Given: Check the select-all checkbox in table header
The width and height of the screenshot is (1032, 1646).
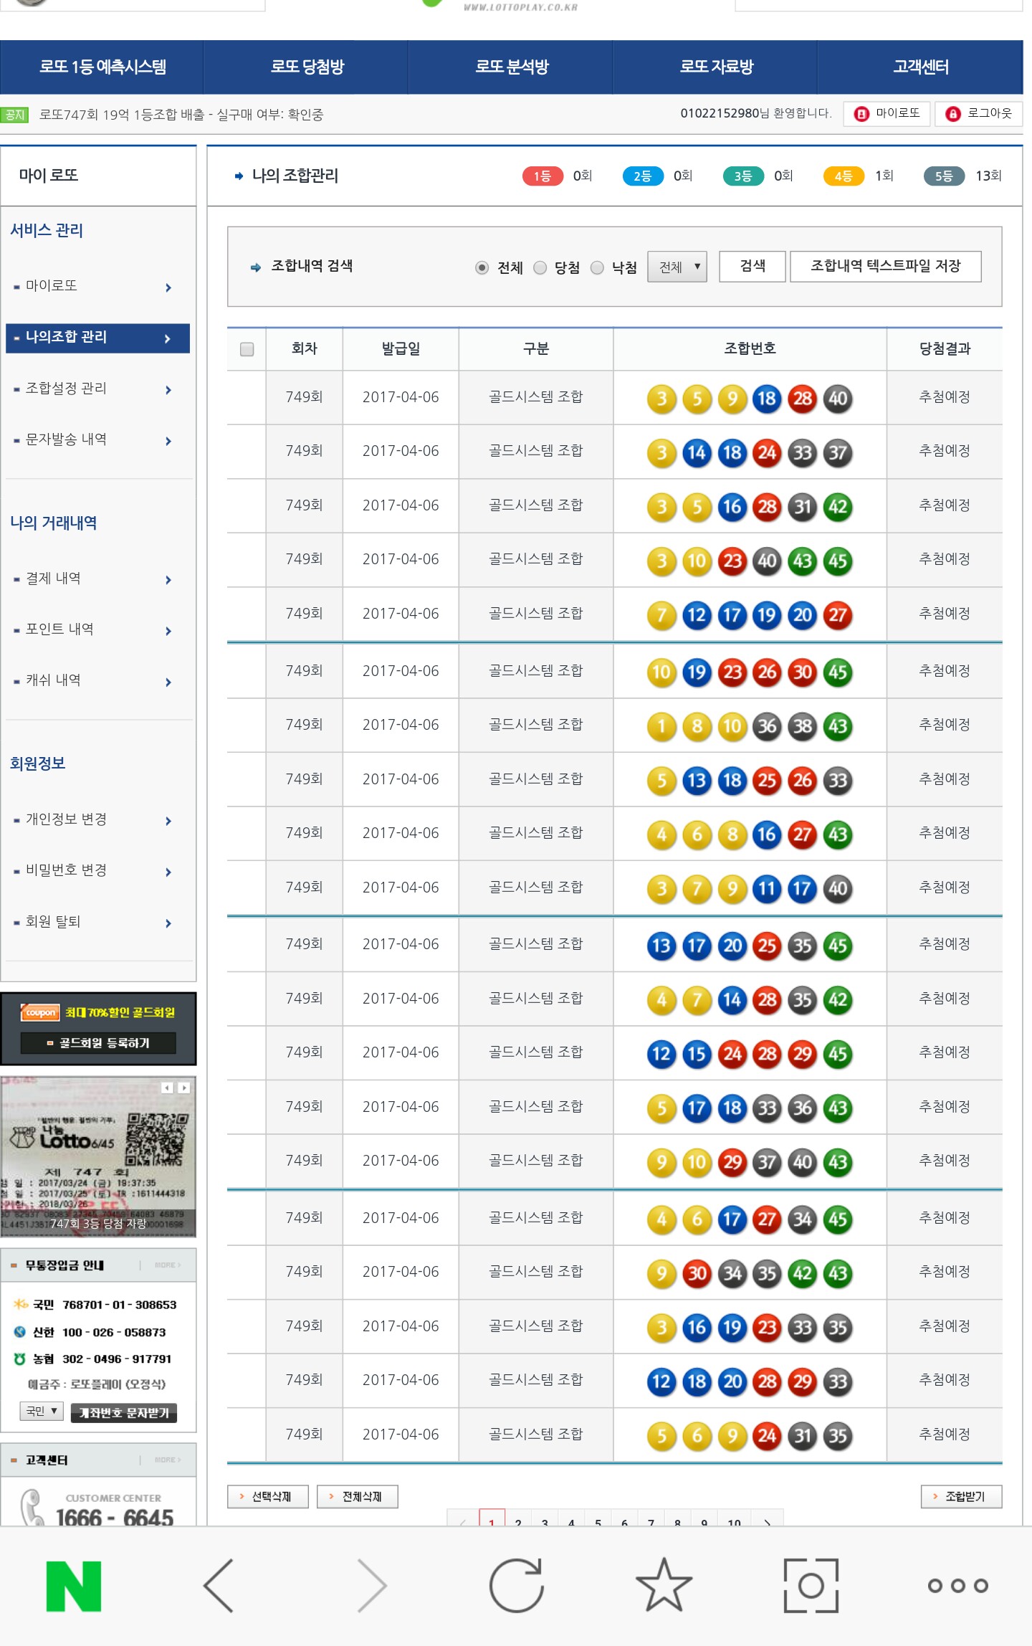Looking at the screenshot, I should pos(247,349).
